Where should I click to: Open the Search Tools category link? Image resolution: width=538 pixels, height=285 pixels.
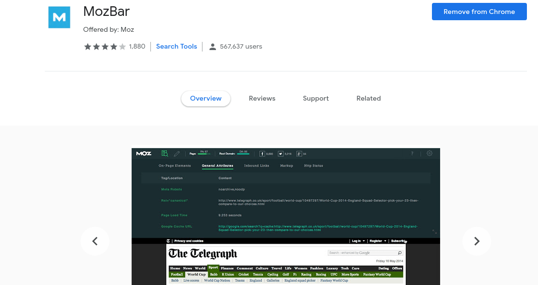point(176,46)
